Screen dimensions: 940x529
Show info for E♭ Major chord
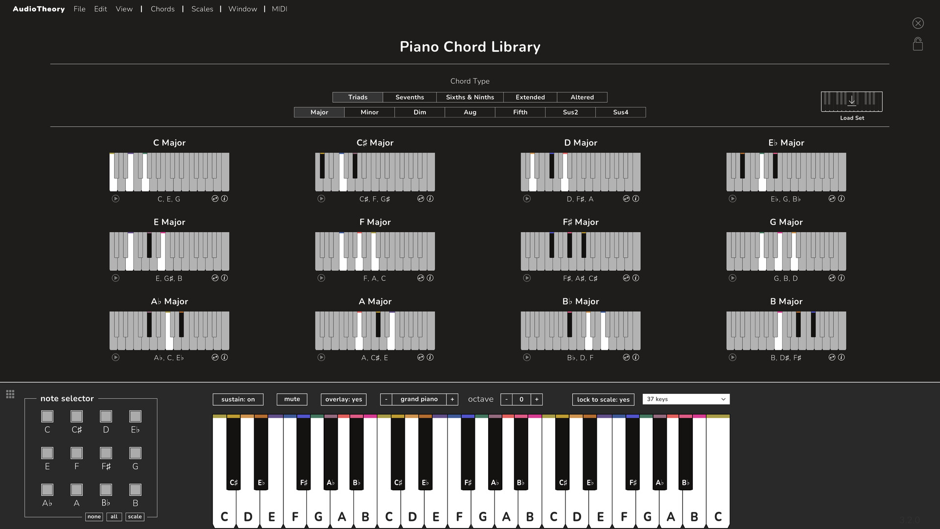click(x=841, y=199)
